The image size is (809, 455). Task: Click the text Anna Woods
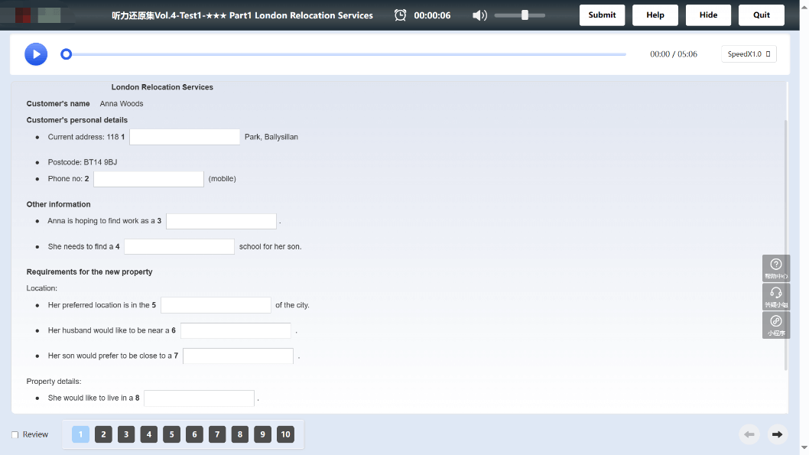[x=122, y=104]
